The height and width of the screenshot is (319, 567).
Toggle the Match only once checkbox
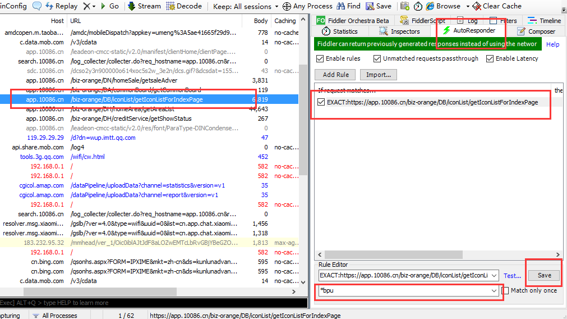point(505,290)
